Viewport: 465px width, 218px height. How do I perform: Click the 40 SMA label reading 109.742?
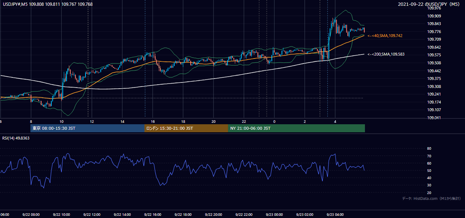pyautogui.click(x=385, y=36)
